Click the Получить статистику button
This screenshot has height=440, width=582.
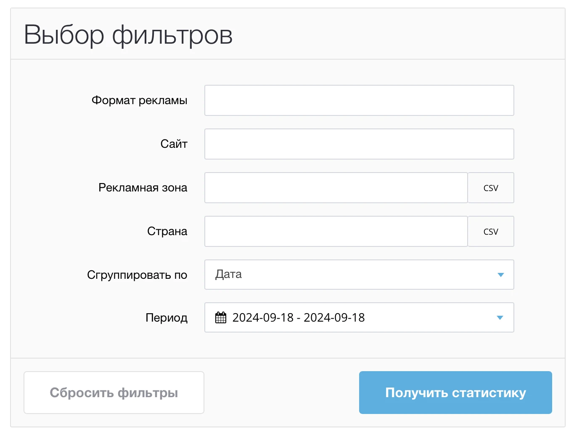(x=455, y=393)
